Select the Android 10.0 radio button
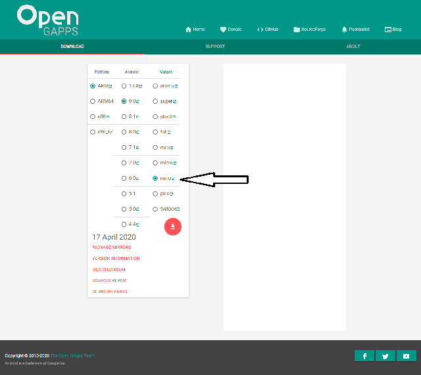The height and width of the screenshot is (375, 421). 124,86
